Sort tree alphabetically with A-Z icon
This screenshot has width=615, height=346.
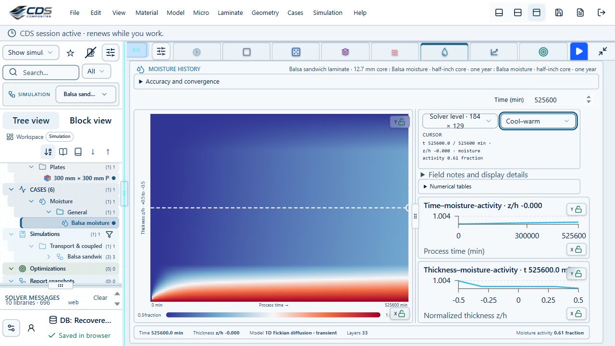click(48, 152)
